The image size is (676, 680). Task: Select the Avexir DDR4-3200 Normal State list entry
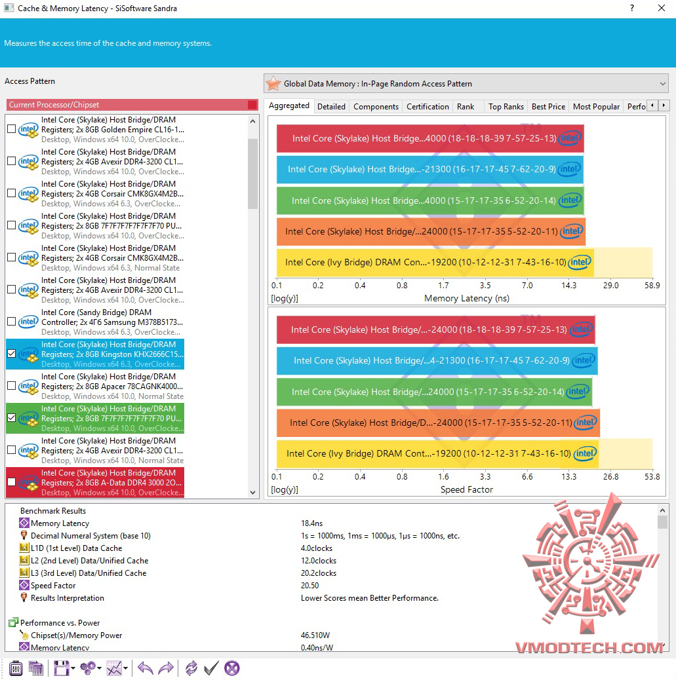(x=95, y=451)
